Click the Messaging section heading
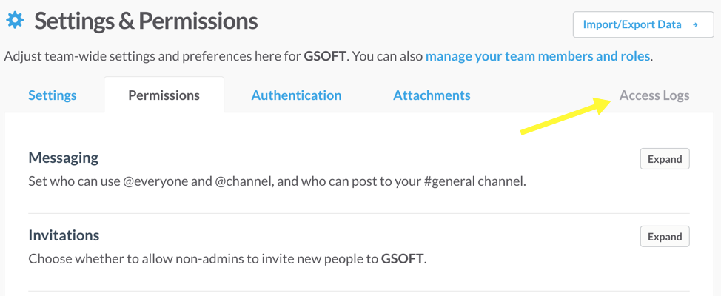Viewport: 721px width, 296px height. click(64, 158)
